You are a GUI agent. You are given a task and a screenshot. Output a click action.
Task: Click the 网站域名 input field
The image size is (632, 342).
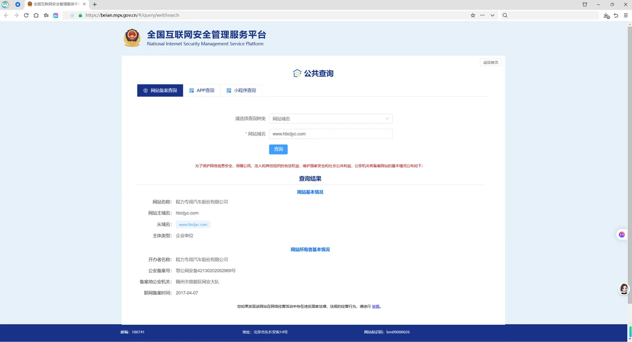pos(331,134)
